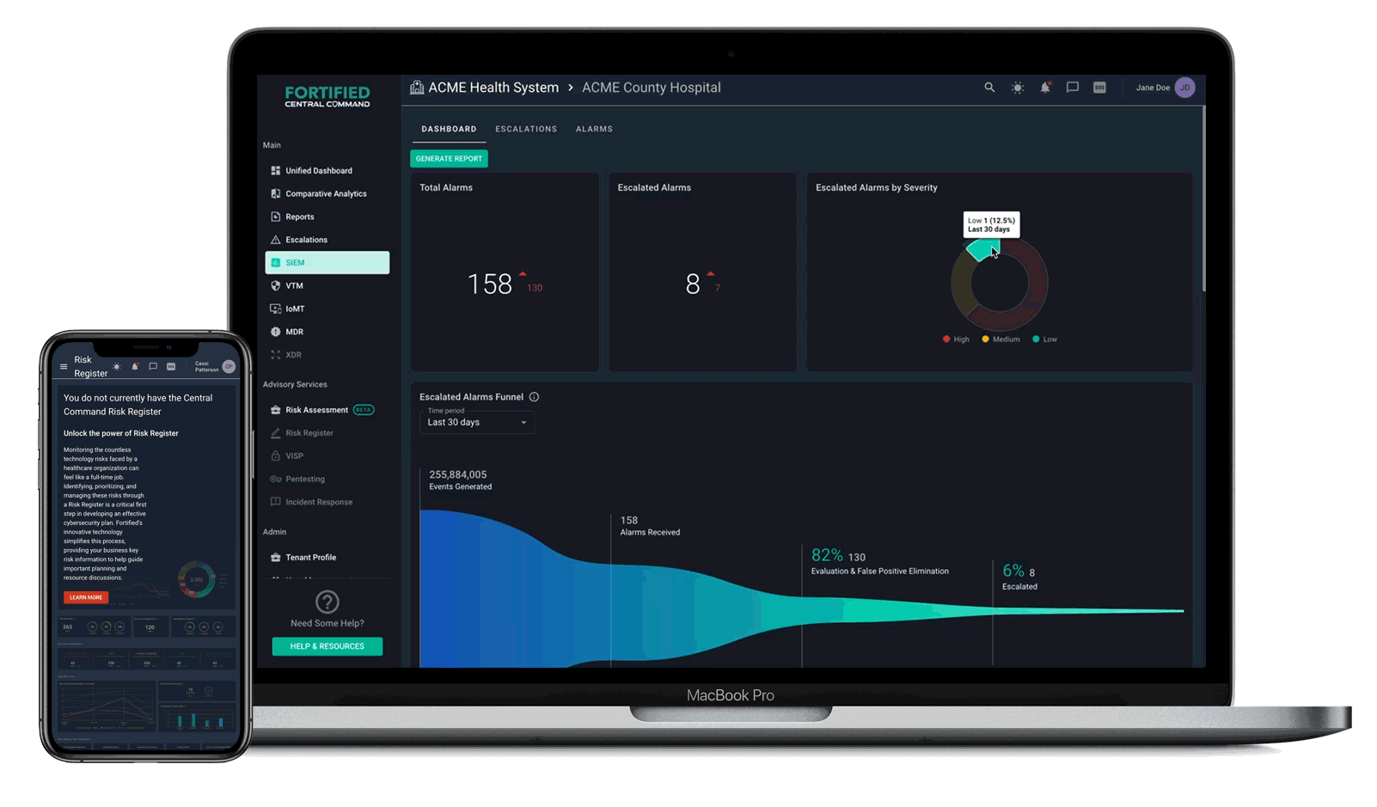The width and height of the screenshot is (1377, 807).
Task: Open Reports in the sidebar
Action: coord(327,217)
